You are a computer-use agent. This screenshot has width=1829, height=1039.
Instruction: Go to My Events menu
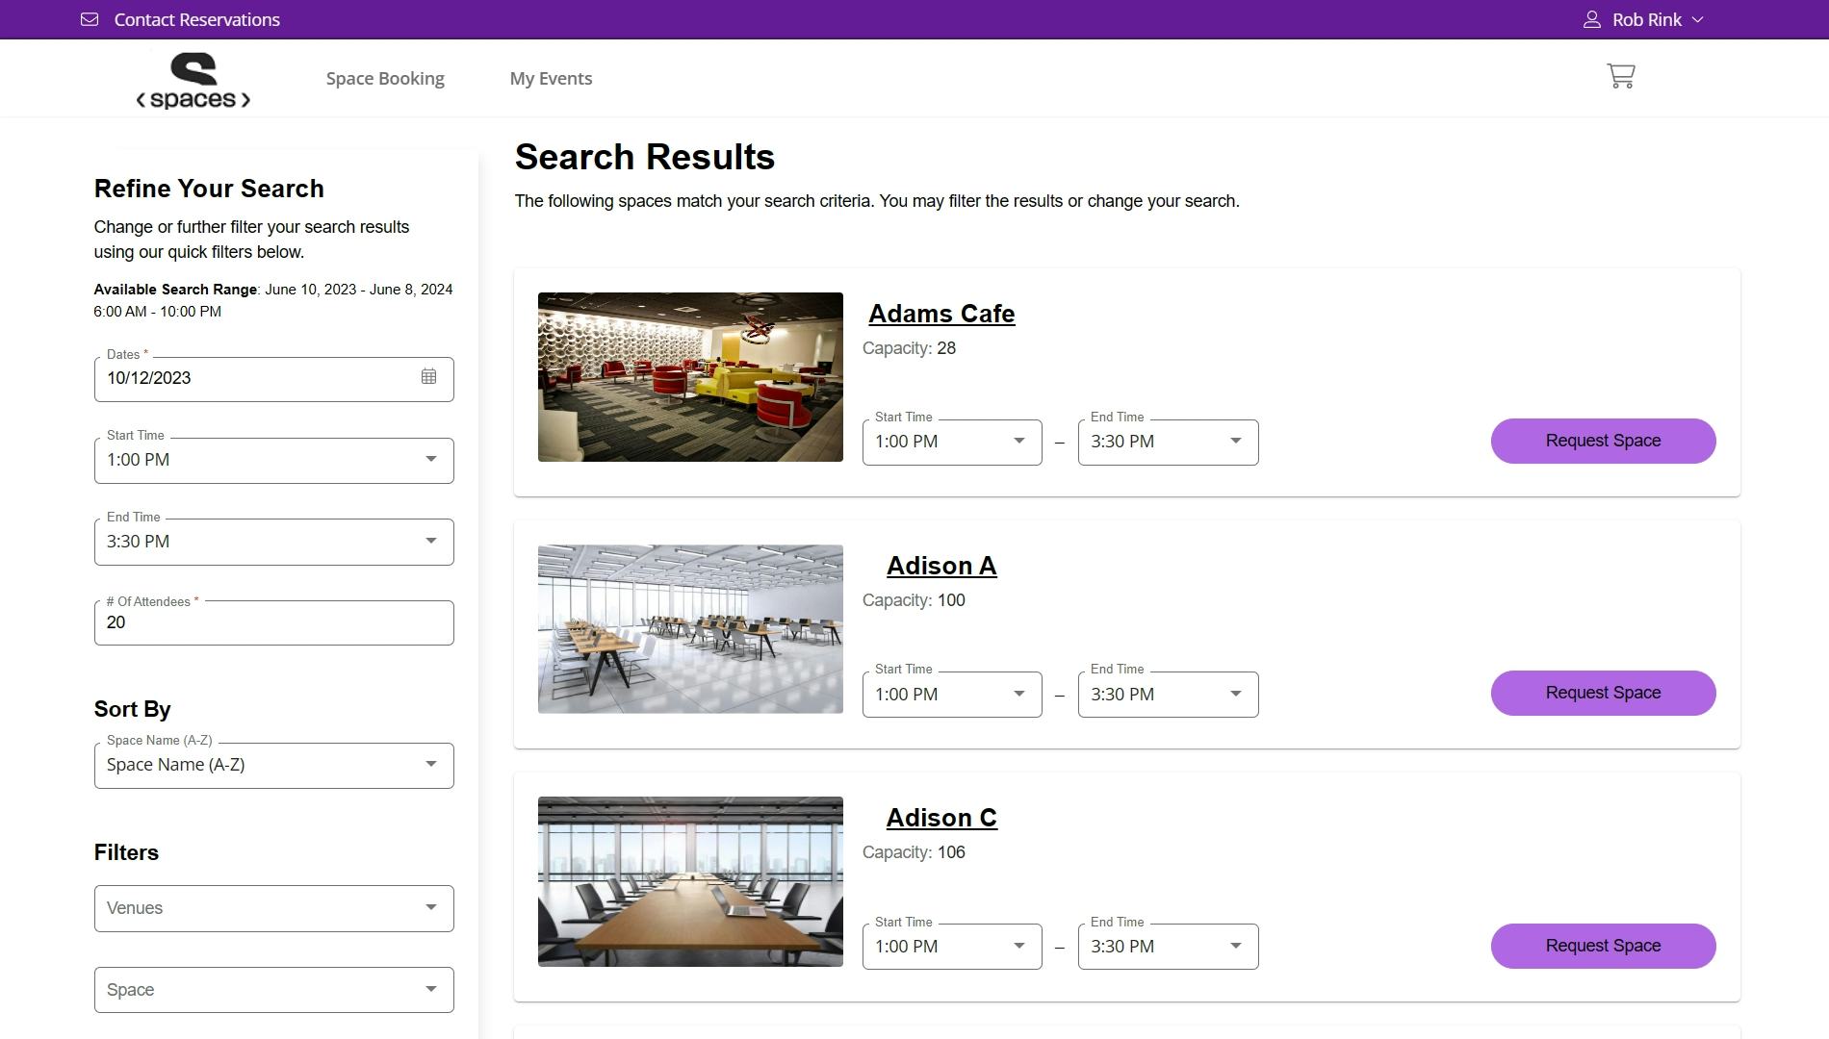pos(551,78)
